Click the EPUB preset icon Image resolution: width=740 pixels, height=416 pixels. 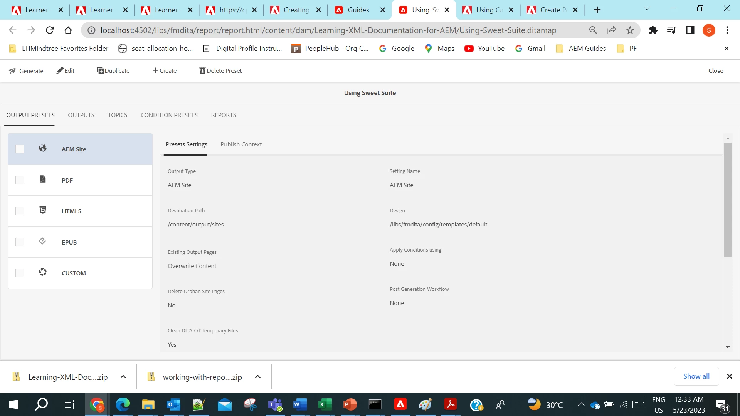42,241
